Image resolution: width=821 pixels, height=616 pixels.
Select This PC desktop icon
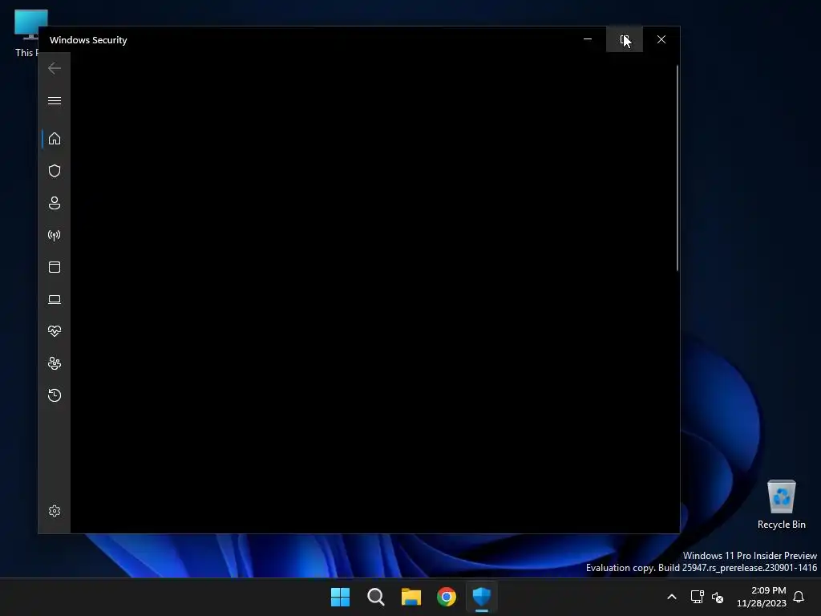(x=26, y=33)
